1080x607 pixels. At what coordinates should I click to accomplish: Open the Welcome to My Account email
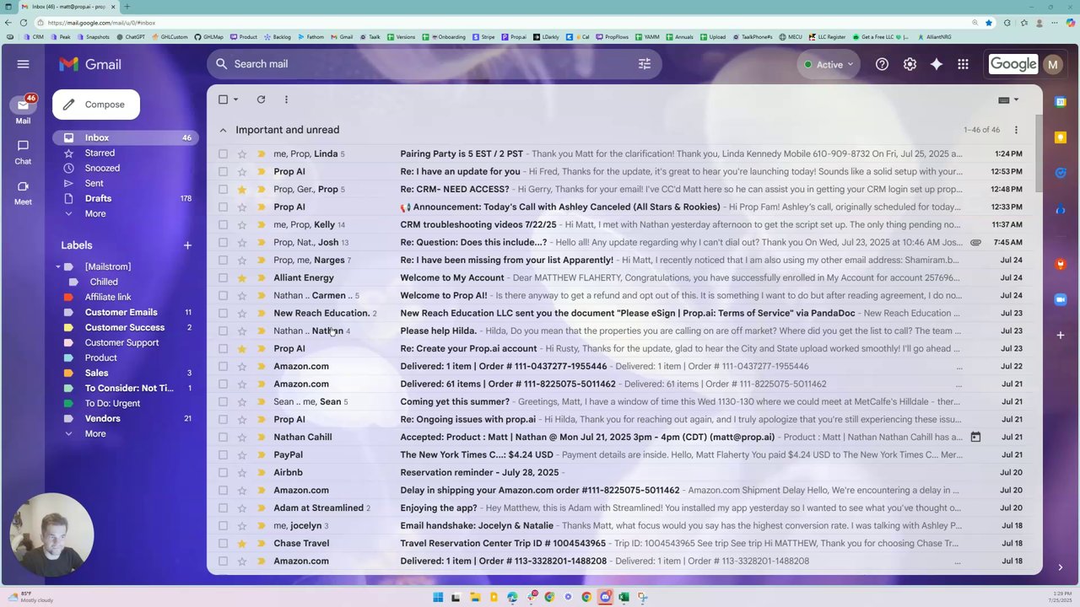coord(624,277)
